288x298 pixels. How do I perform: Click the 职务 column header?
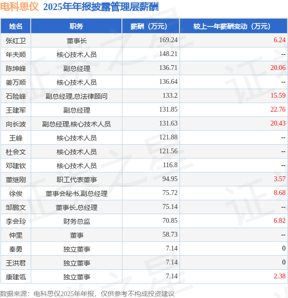pyautogui.click(x=76, y=26)
